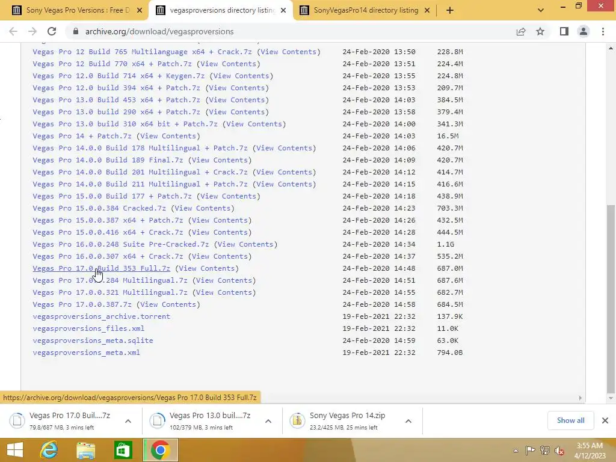Open Vegas Pro 13.0 buil download file icon

coord(157,420)
